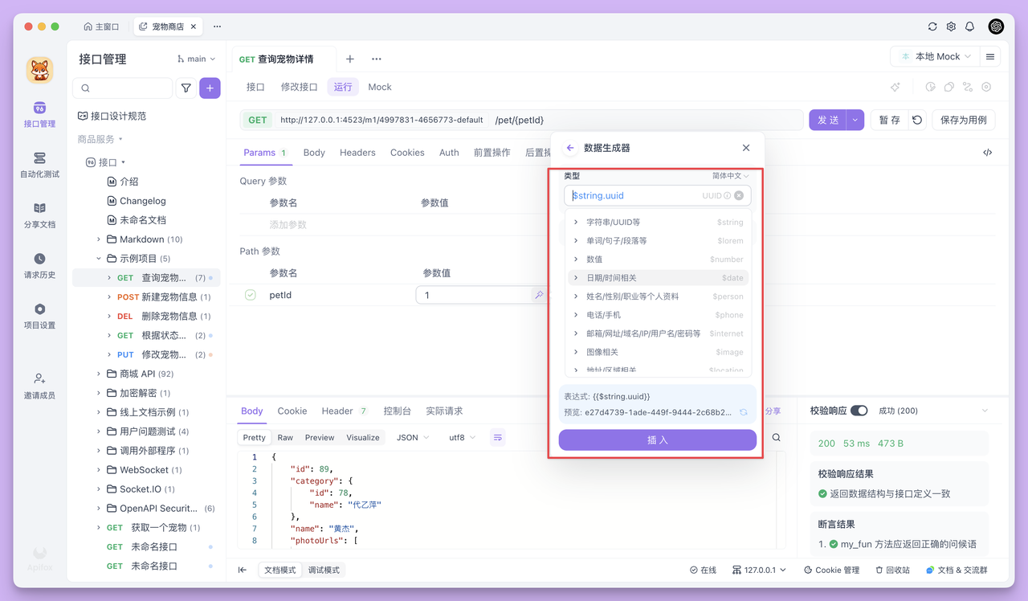Open the 自动化测试 sidebar section
1028x601 pixels.
(39, 165)
